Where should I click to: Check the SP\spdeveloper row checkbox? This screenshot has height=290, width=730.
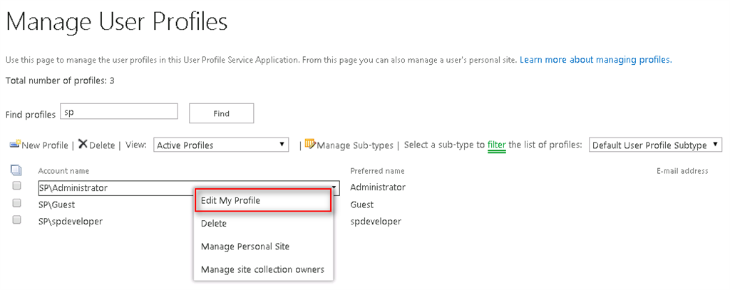[x=16, y=221]
